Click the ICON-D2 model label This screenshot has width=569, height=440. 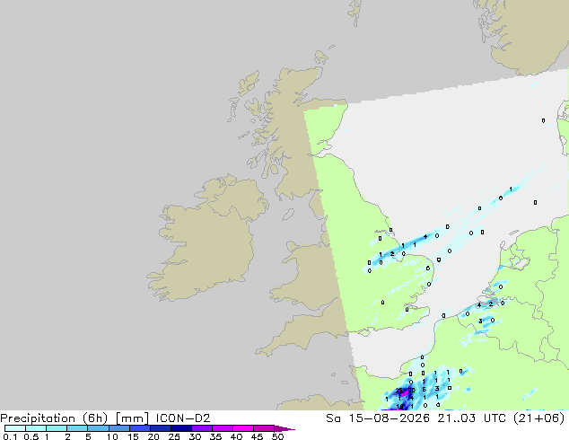(x=183, y=418)
